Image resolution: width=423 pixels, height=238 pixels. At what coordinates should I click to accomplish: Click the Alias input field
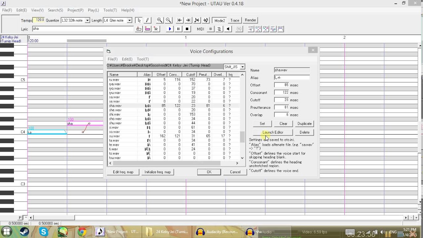click(x=292, y=77)
